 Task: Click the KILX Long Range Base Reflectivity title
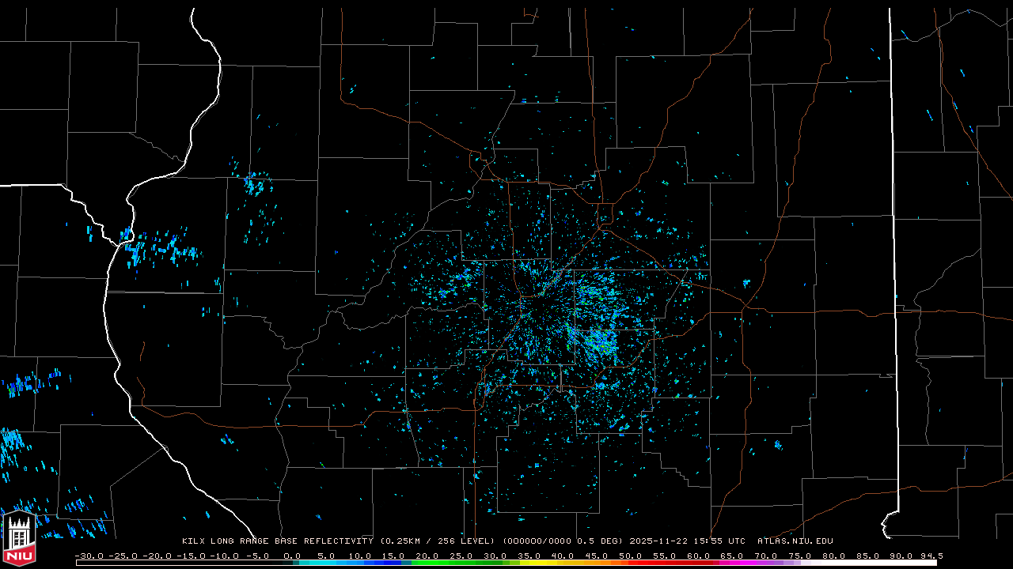[278, 541]
